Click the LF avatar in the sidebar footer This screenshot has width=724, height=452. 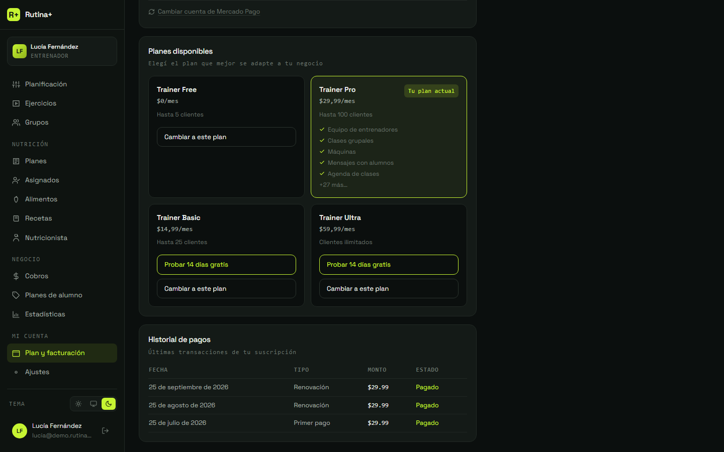(x=20, y=431)
